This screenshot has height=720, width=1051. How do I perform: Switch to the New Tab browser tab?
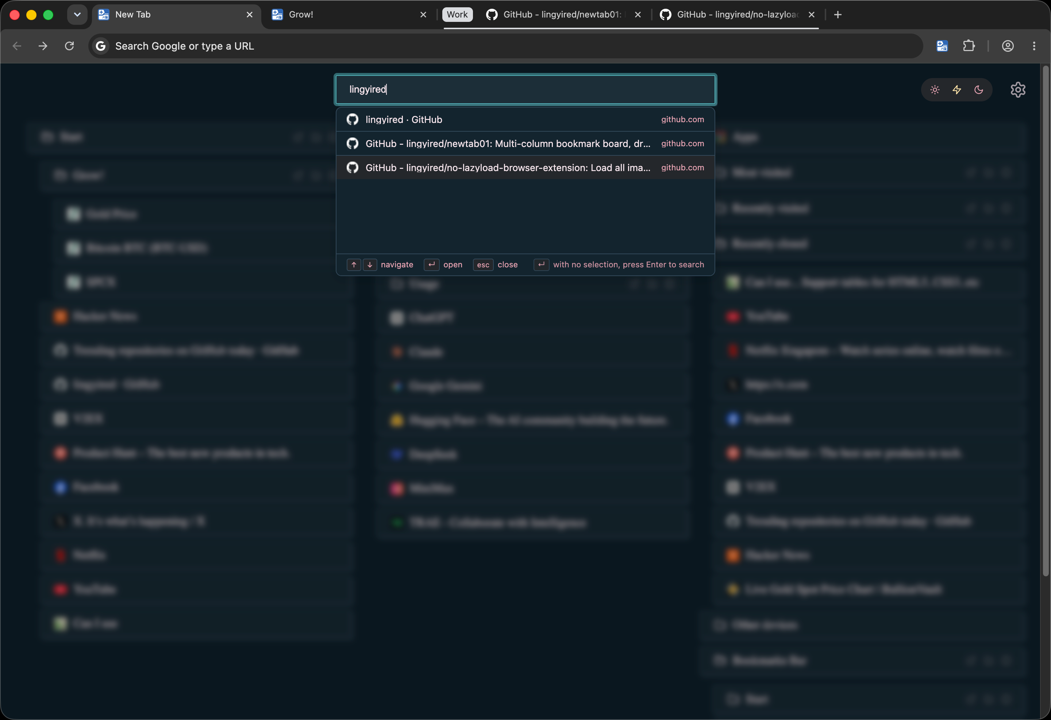pos(176,15)
